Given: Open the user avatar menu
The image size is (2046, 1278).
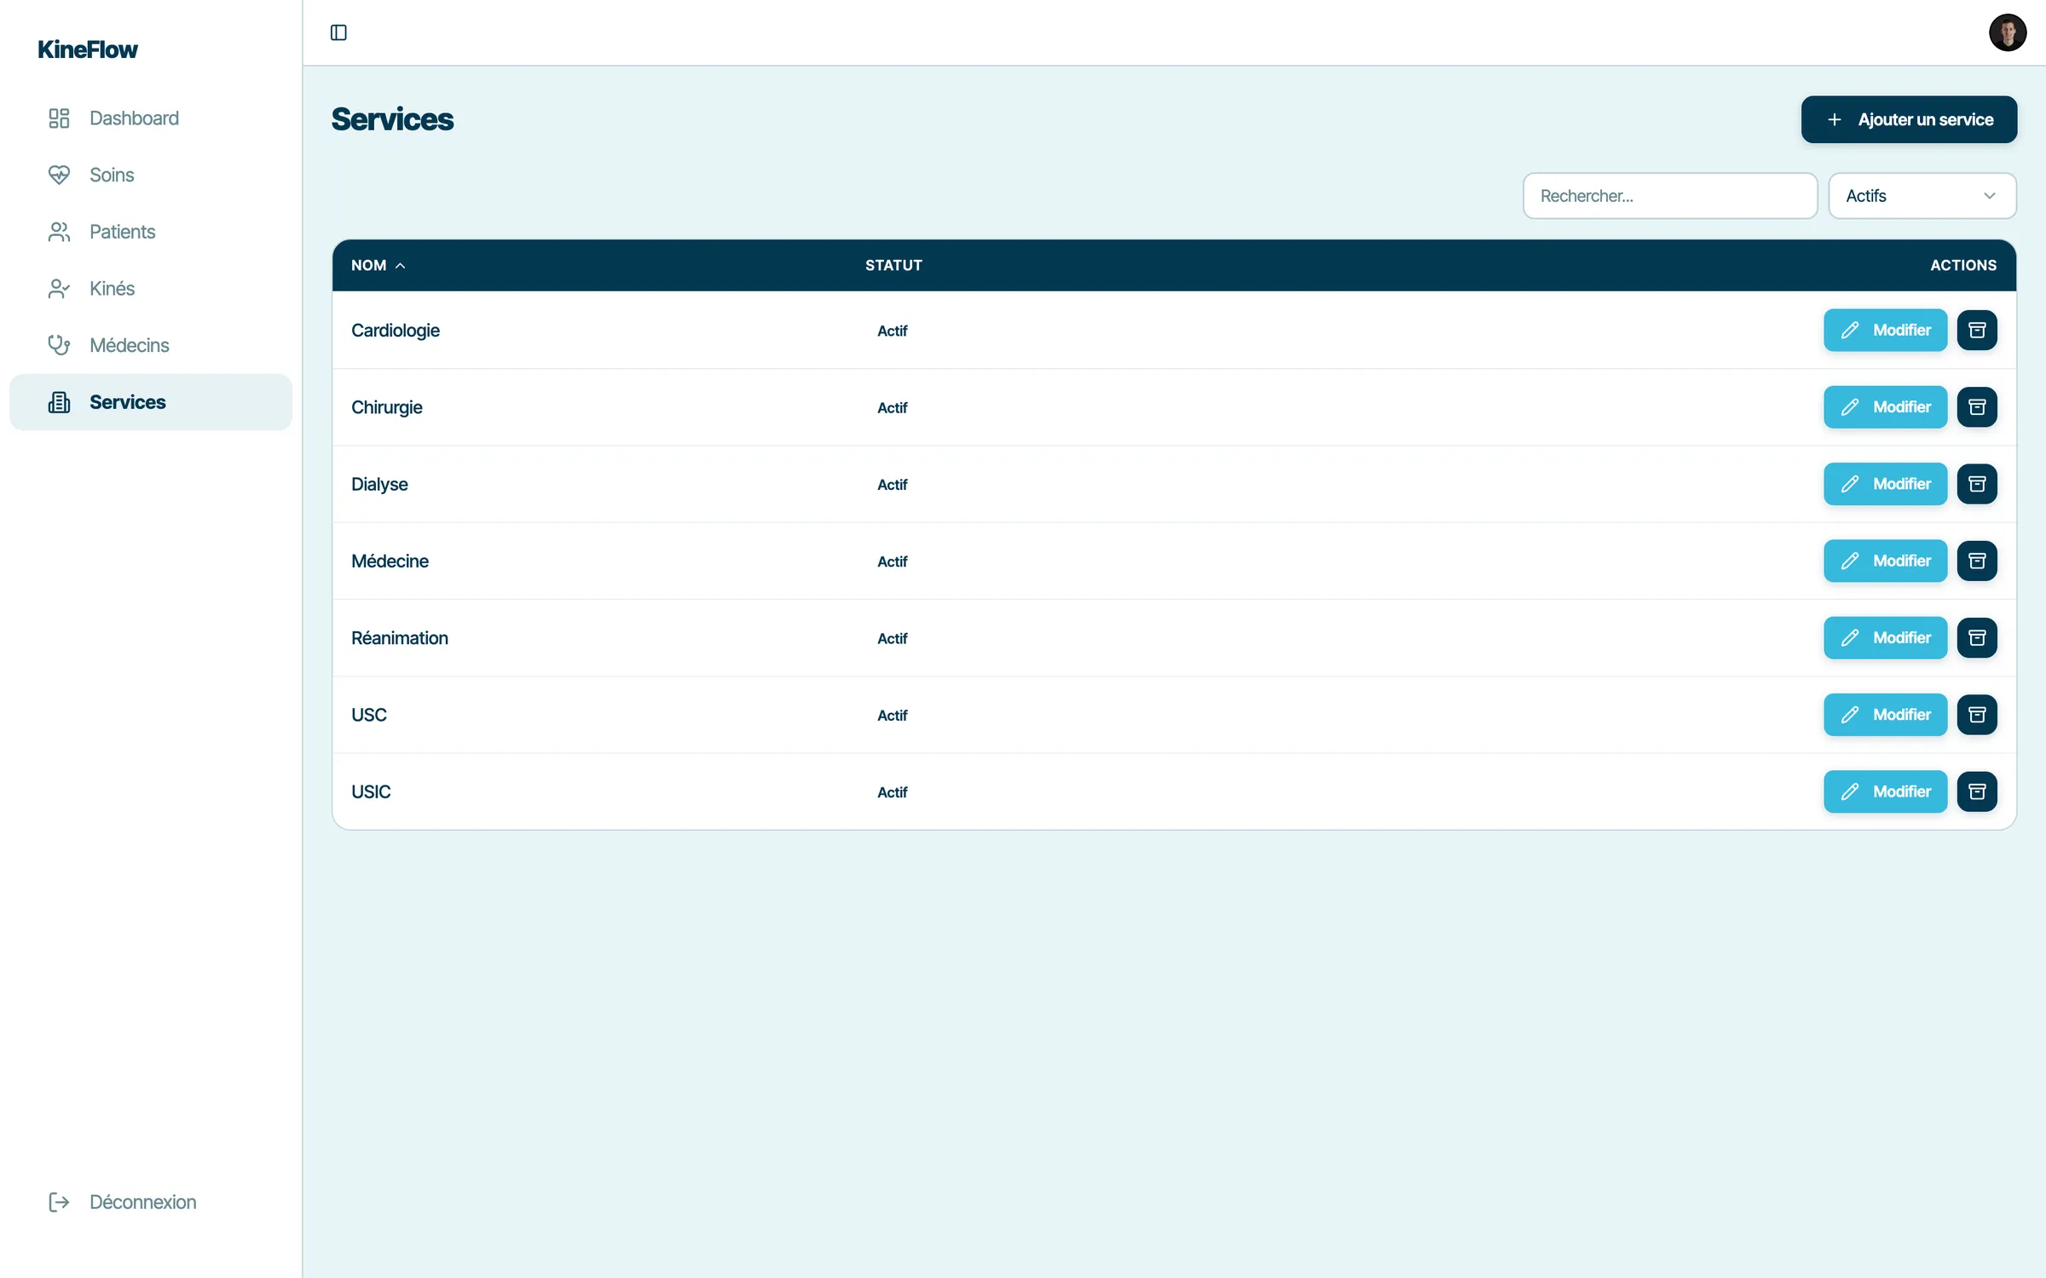Looking at the screenshot, I should pos(2007,32).
